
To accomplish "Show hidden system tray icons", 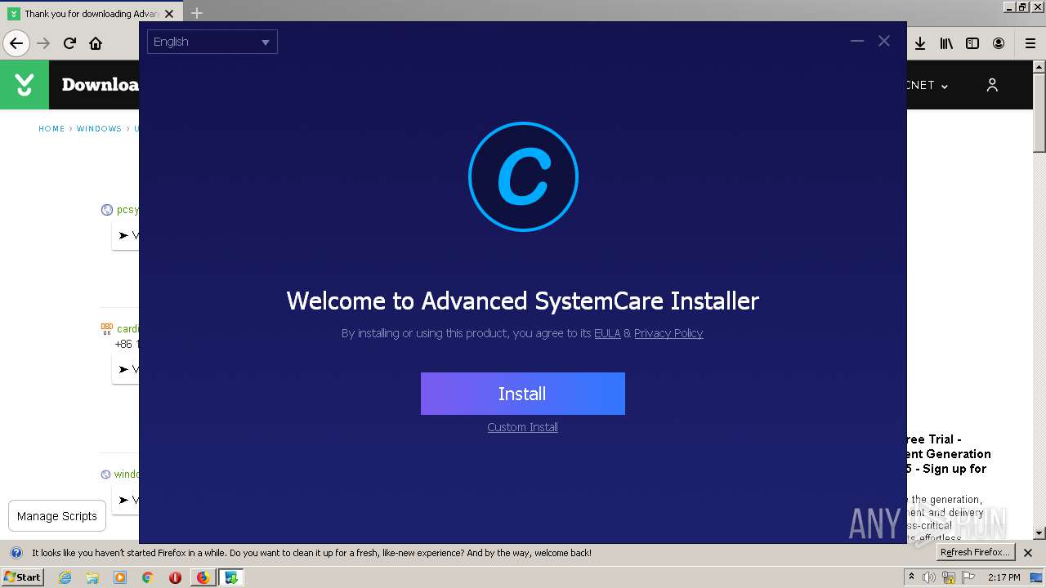I will 911,577.
